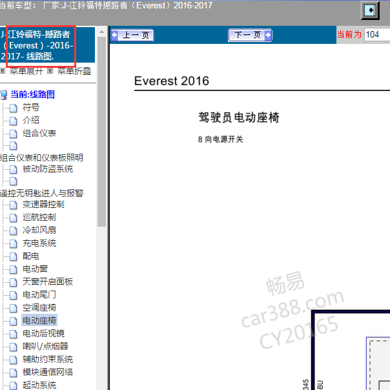Open the 变速器控制 entry

point(43,205)
